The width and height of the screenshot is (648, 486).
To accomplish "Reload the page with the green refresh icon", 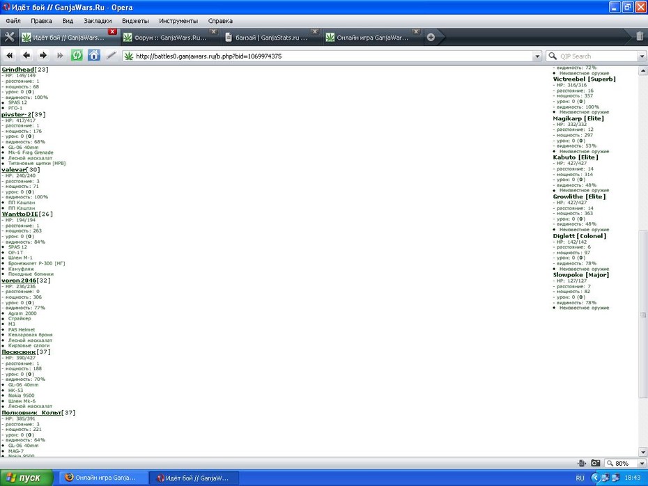I will pos(77,55).
